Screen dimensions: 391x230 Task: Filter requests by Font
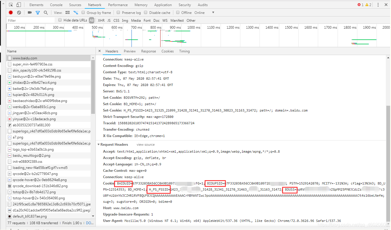coord(147,20)
